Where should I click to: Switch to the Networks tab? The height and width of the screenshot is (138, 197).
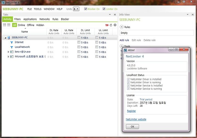click(x=45, y=19)
